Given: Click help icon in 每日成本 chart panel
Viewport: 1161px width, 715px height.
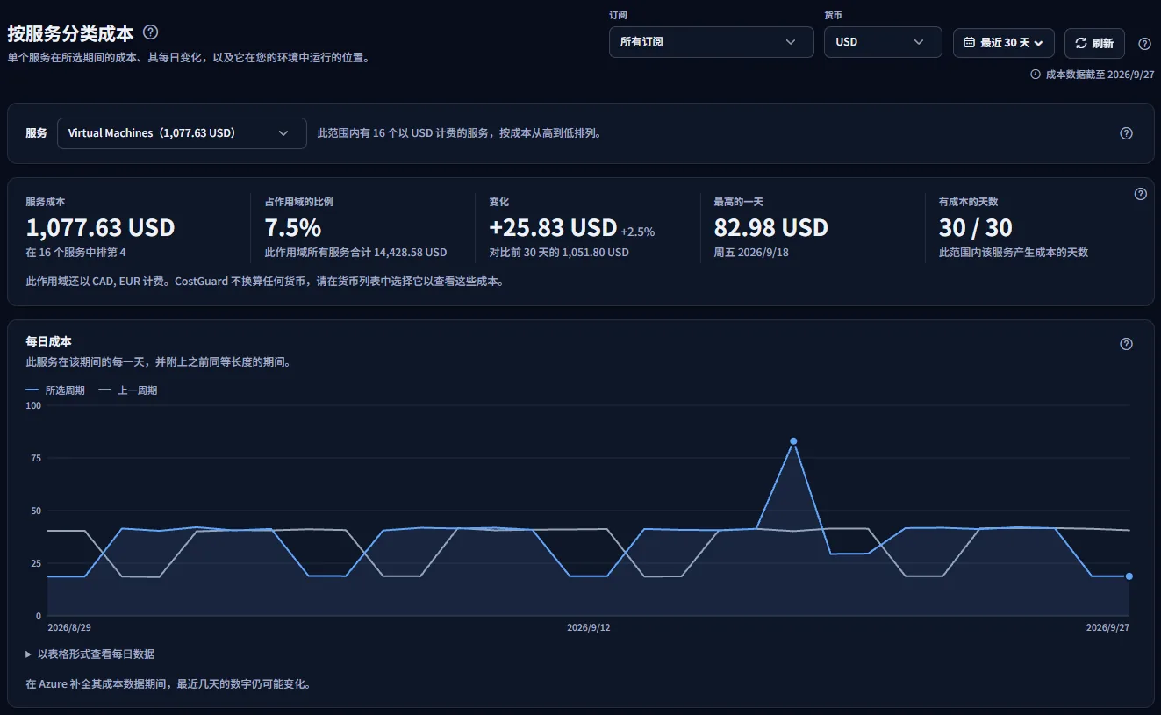Looking at the screenshot, I should point(1127,344).
